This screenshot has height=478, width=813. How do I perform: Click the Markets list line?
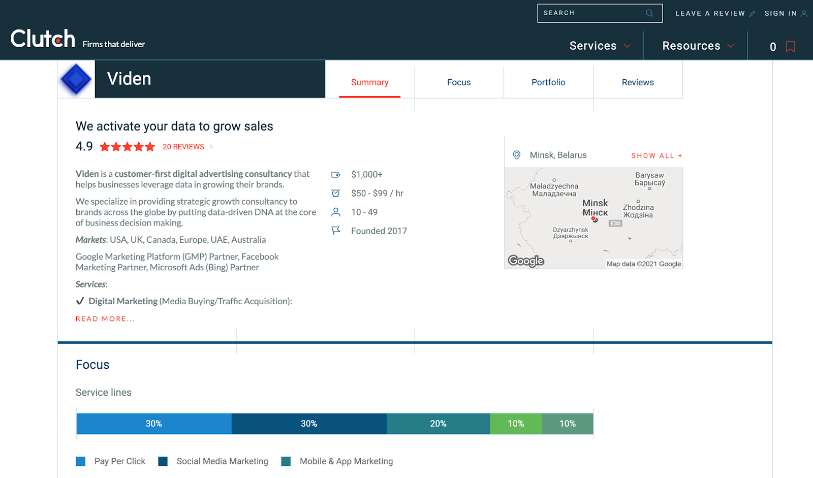171,240
